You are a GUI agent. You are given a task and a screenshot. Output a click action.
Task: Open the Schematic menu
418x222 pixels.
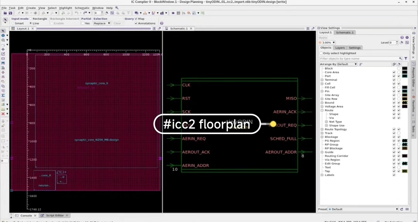pos(82,8)
